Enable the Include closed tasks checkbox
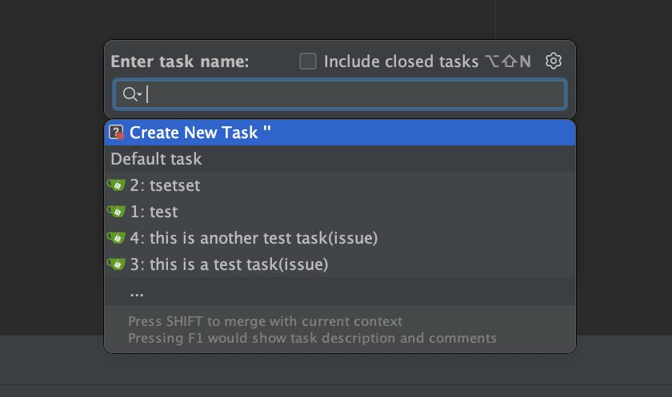This screenshot has height=397, width=672. pos(308,62)
